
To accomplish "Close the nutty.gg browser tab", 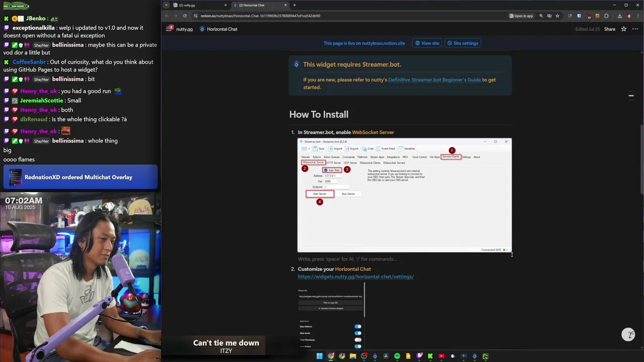I will tap(226, 5).
